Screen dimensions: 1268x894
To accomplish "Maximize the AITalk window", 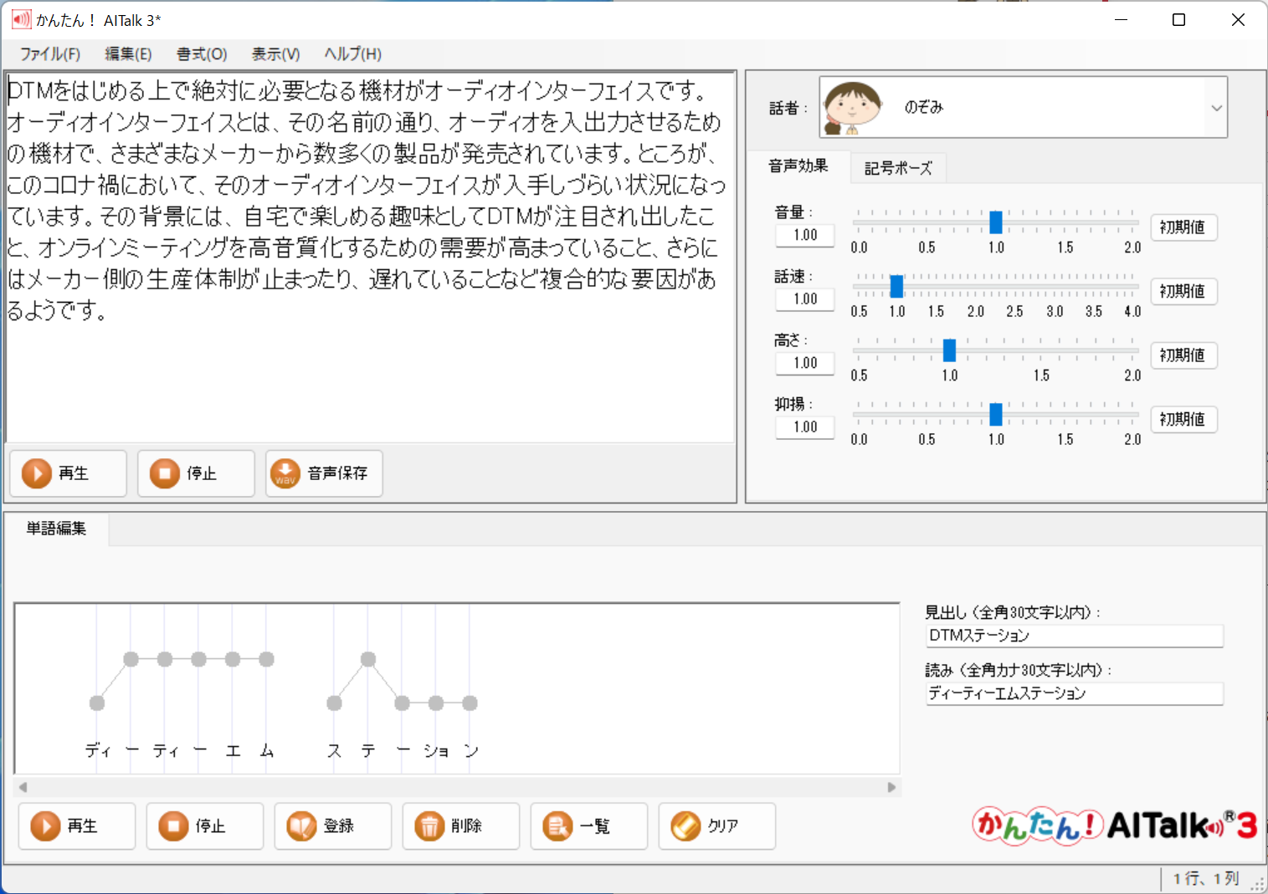I will point(1178,19).
